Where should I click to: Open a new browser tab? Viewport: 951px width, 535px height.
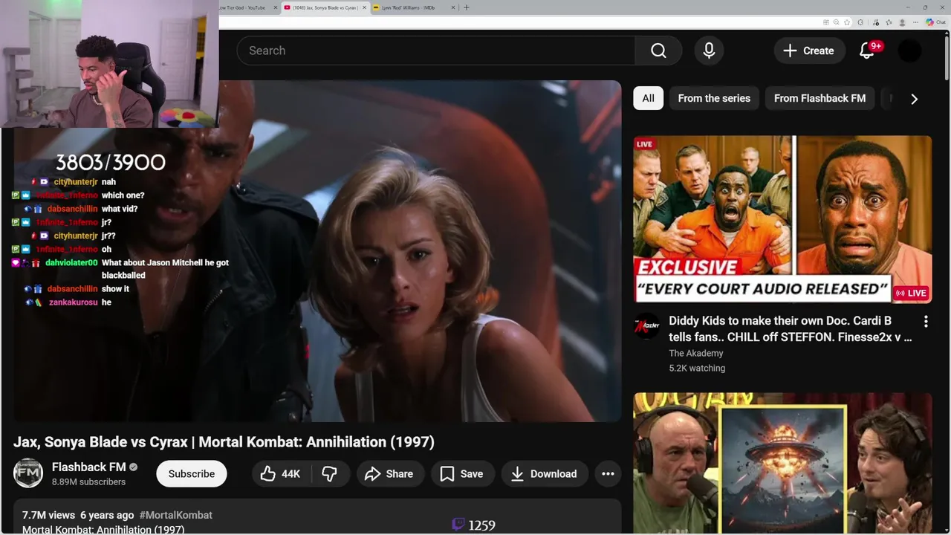pos(467,7)
